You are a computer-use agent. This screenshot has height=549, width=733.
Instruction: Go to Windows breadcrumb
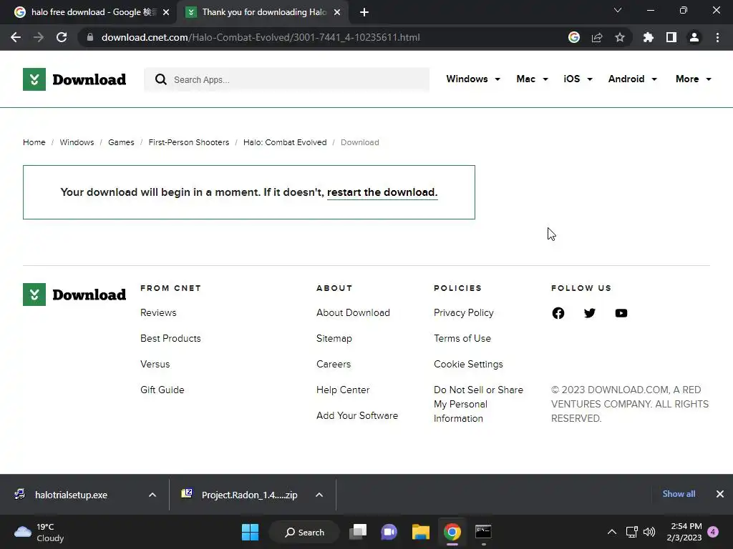[77, 142]
